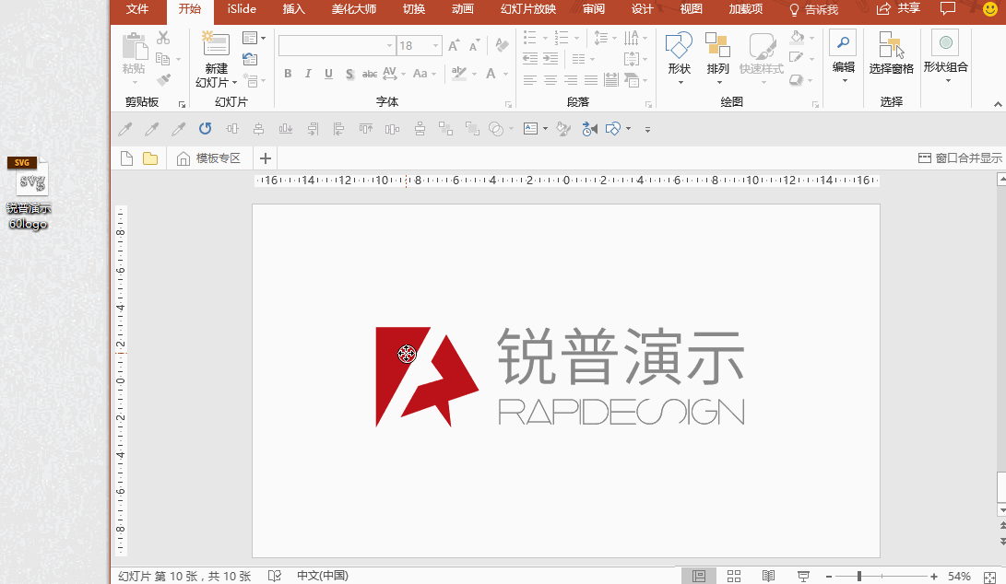Click the Shape Combine (形状组合) icon
Screen dimensions: 1006x584
click(946, 43)
